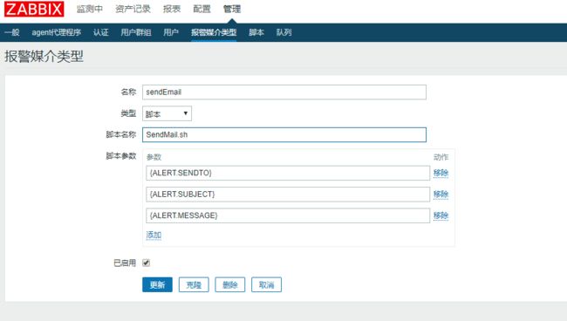
Task: Switch to the 用户群组 tab
Action: click(135, 32)
